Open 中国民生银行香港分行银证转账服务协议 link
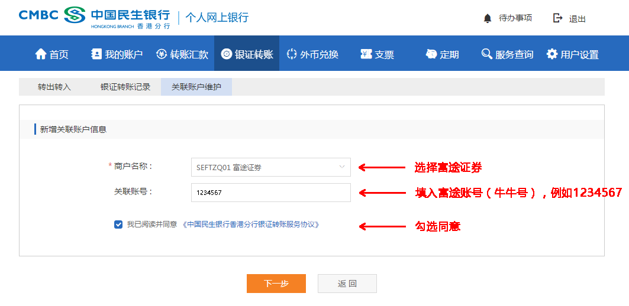The width and height of the screenshot is (629, 306). coord(251,224)
